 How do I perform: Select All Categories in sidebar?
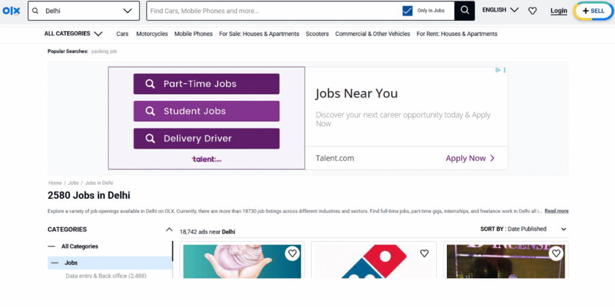[80, 246]
